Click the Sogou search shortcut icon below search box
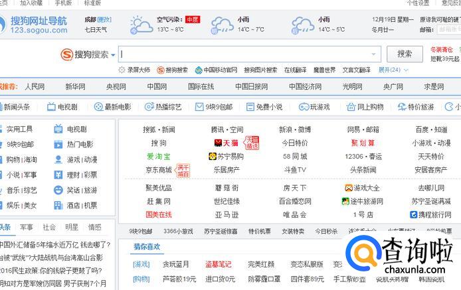The image size is (461, 290). [160, 70]
